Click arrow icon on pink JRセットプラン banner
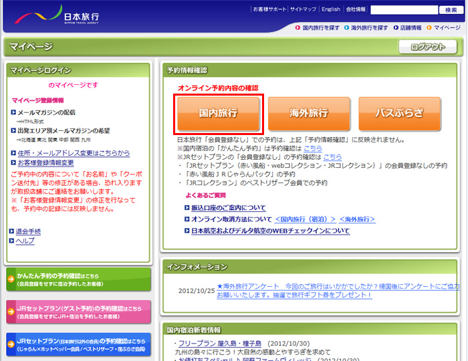This screenshot has height=361, width=468. click(11, 312)
